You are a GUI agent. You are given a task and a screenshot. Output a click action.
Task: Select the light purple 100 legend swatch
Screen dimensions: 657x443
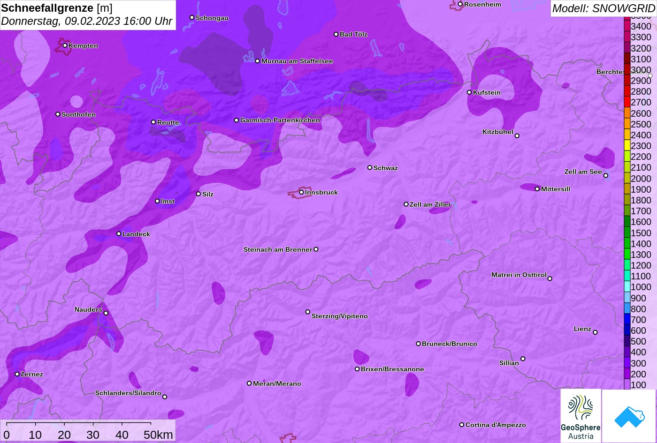[627, 385]
